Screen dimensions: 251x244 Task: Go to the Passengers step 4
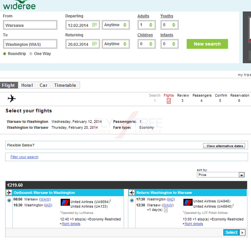click(x=202, y=98)
